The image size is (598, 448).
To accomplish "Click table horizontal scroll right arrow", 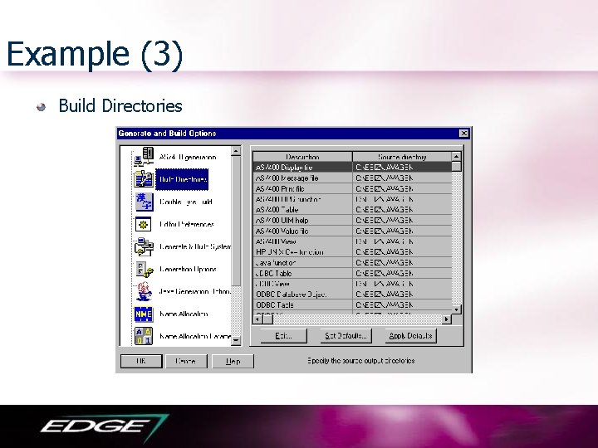I will (447, 319).
